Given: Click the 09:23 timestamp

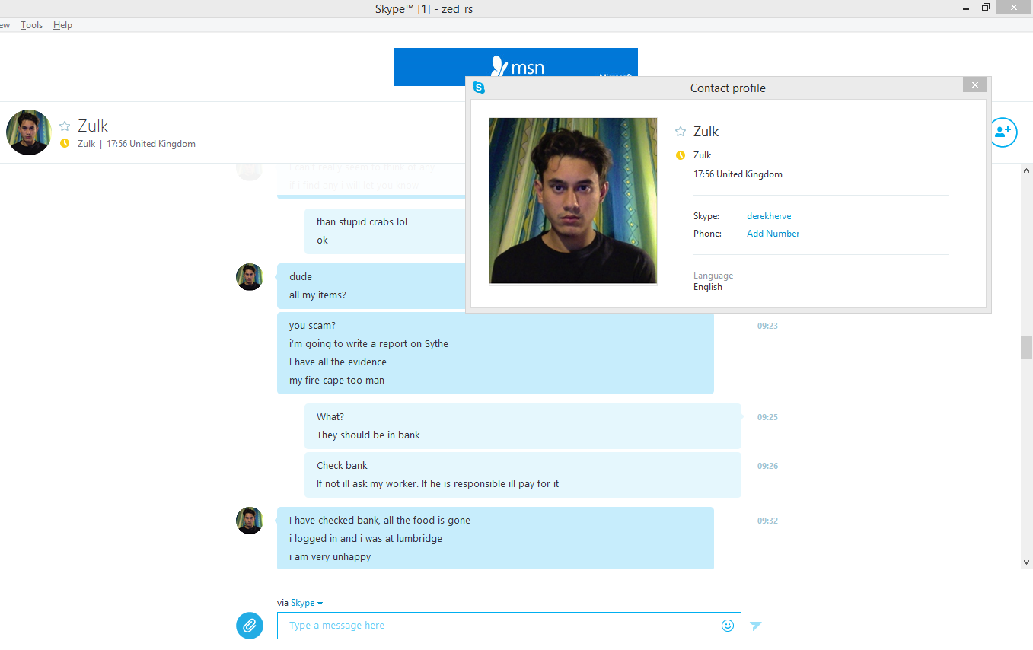Looking at the screenshot, I should pyautogui.click(x=767, y=326).
